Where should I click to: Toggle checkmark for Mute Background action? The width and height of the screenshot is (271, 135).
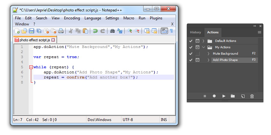click(x=191, y=54)
